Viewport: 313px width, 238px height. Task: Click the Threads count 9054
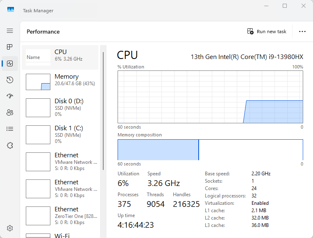pyautogui.click(x=156, y=204)
